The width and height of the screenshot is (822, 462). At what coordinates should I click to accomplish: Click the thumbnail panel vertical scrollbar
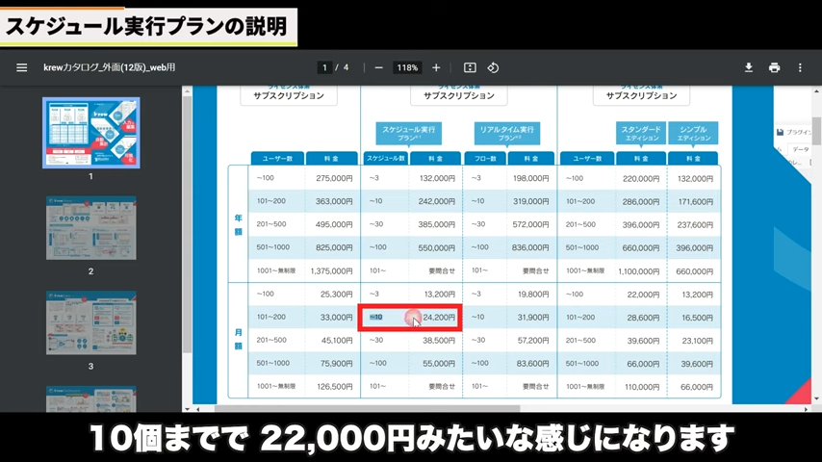pos(187,192)
